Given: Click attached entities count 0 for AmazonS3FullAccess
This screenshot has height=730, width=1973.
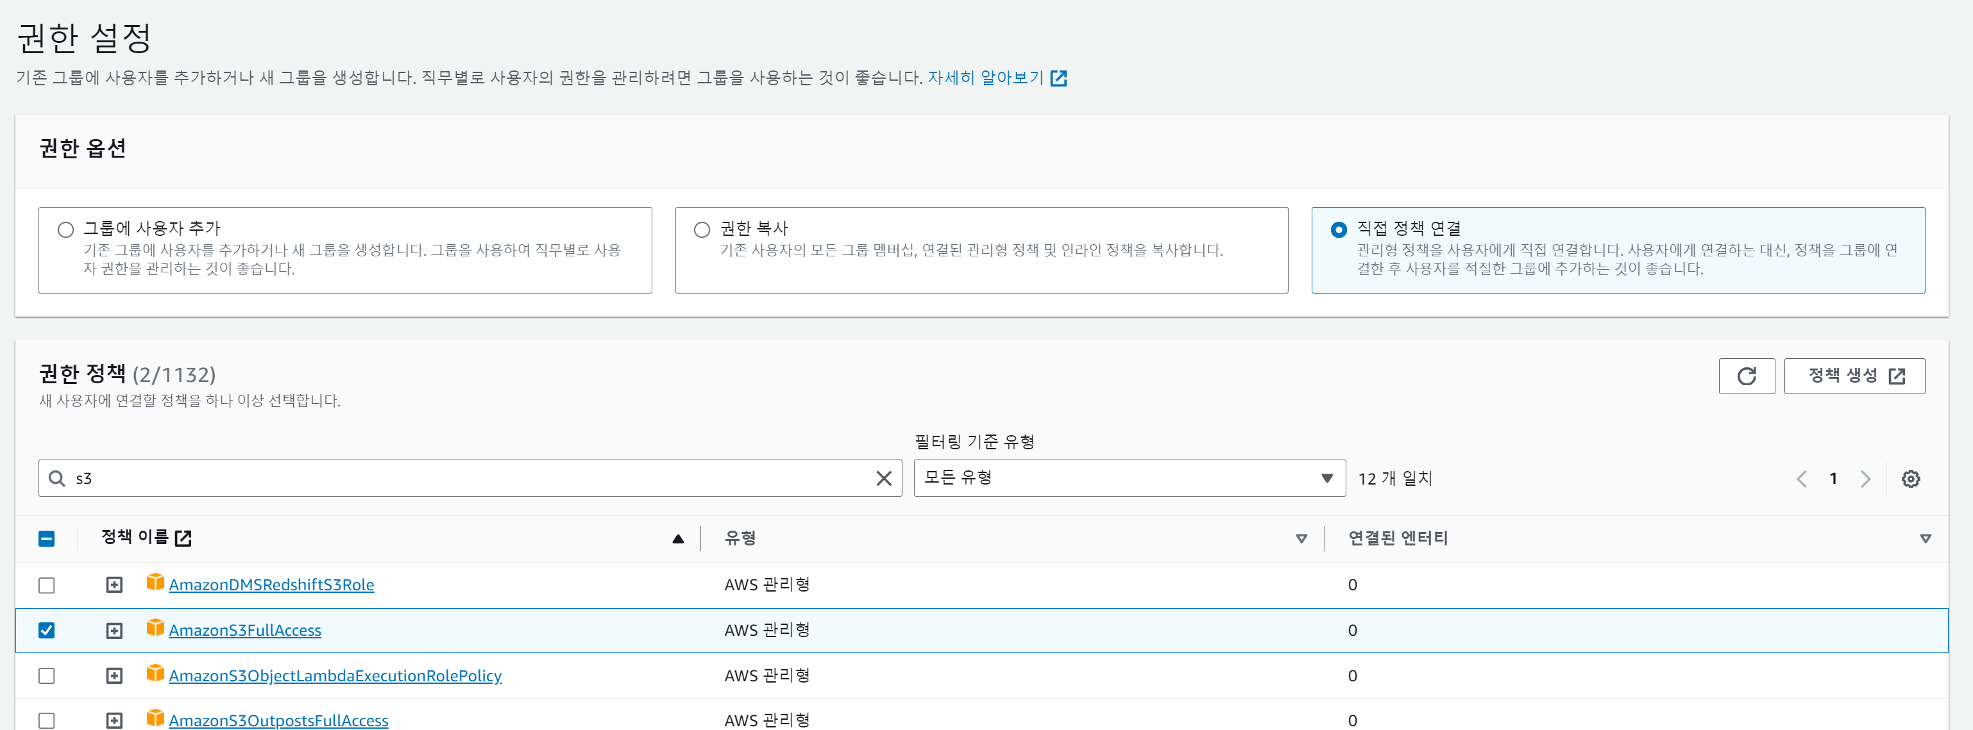Looking at the screenshot, I should [1352, 631].
